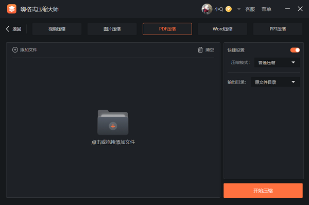Screen dimensions: 309x205
Task: Open the 压缩模式 dropdown showing 普通压缩
Action: click(277, 62)
